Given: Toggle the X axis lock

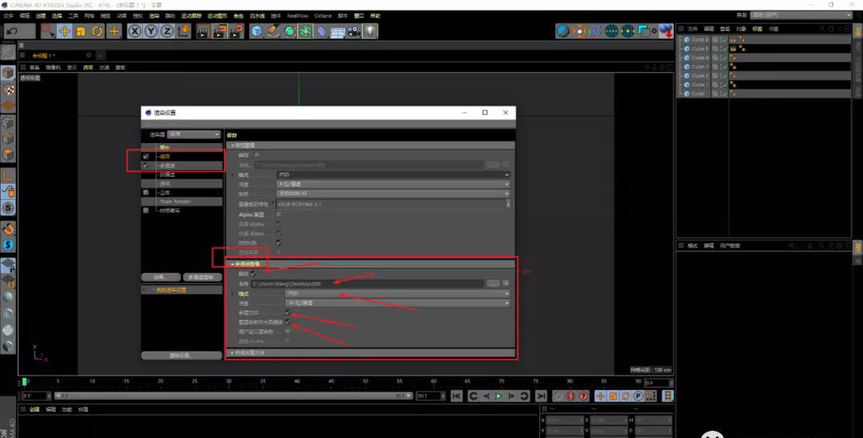Looking at the screenshot, I should 135,31.
